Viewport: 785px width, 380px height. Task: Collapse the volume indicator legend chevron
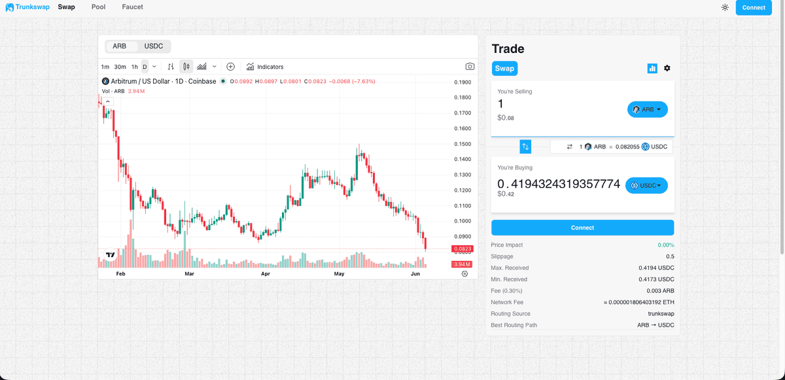point(108,101)
